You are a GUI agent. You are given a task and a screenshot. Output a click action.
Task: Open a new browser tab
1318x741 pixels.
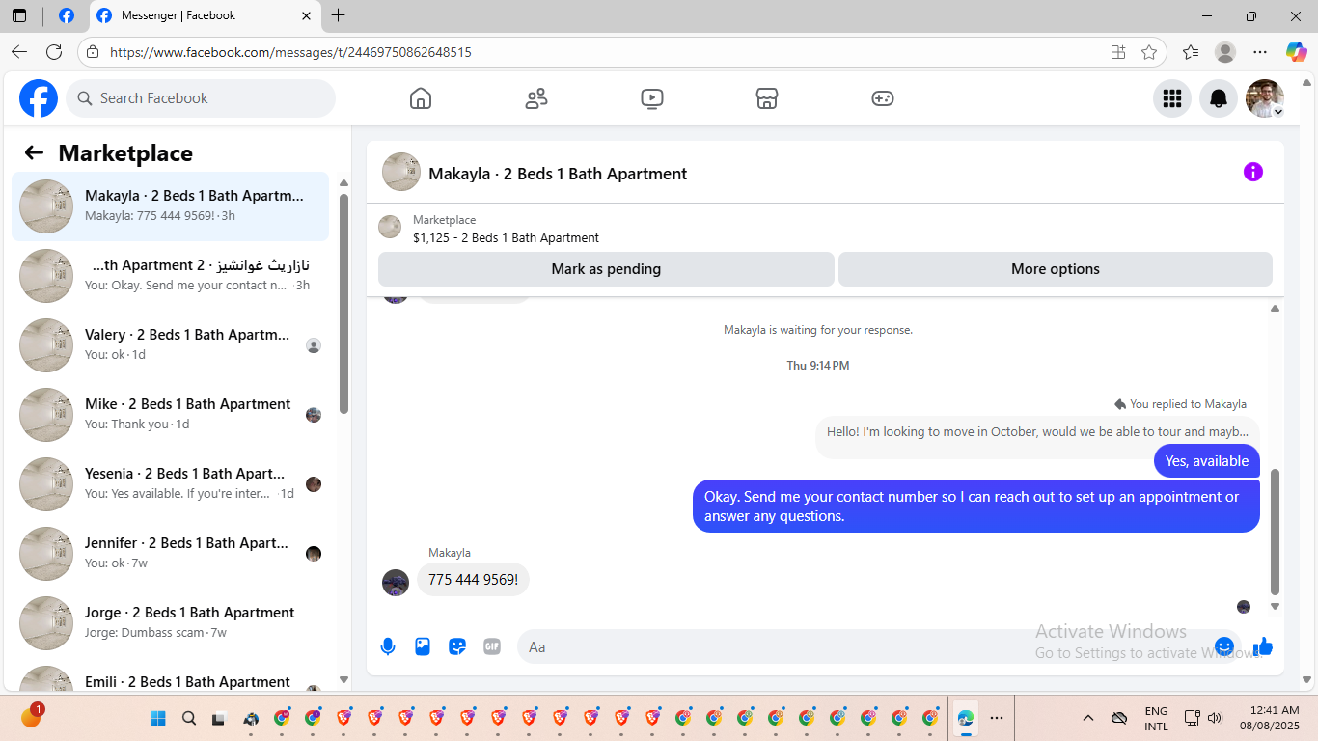pos(338,15)
